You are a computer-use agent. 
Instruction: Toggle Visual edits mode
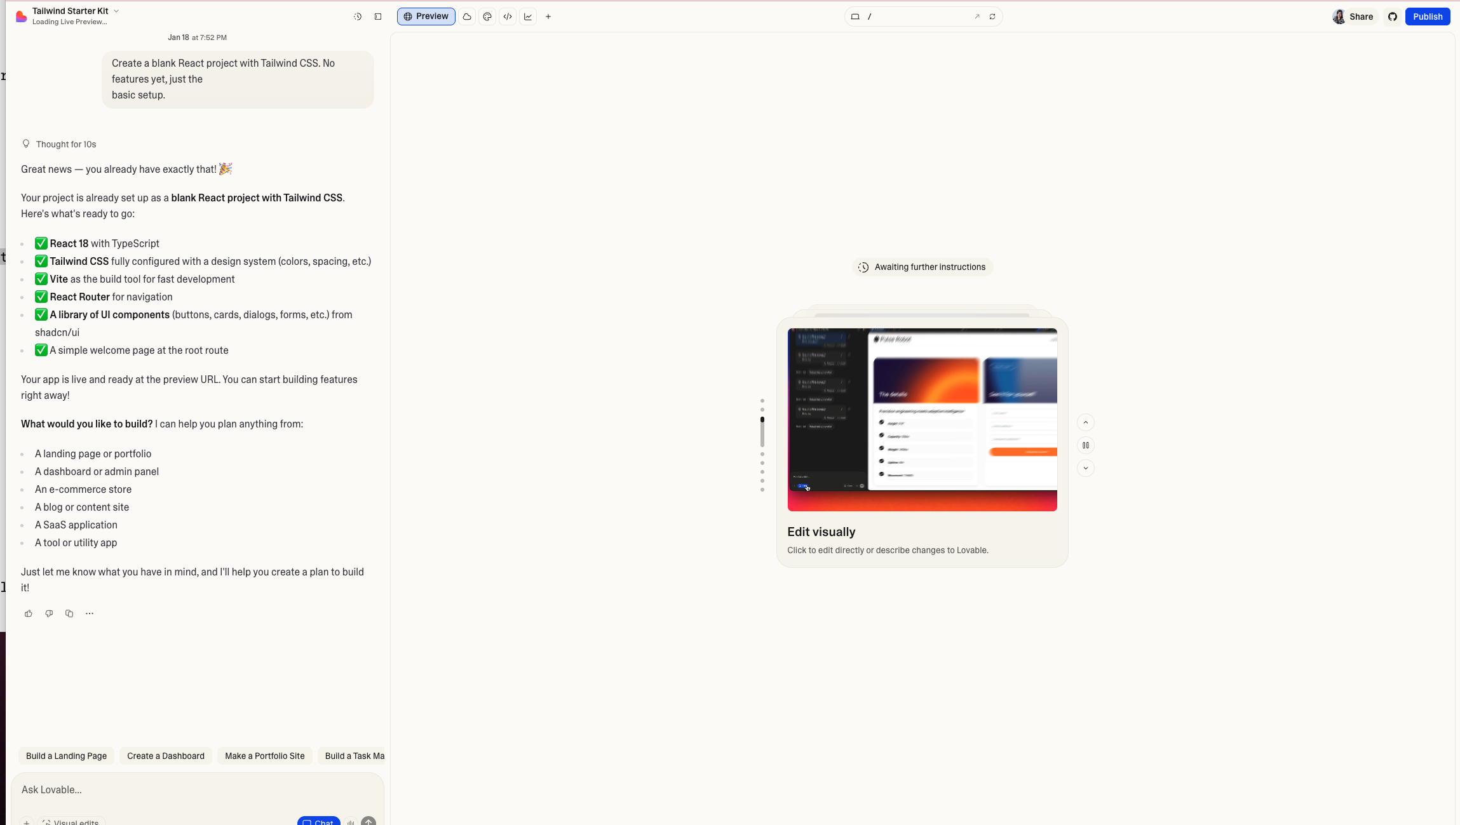tap(71, 822)
